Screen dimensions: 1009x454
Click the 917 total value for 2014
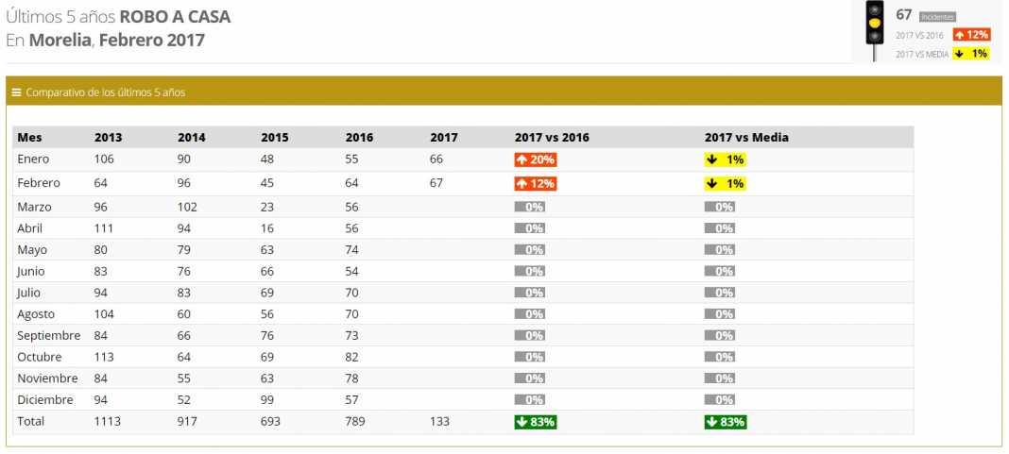(187, 422)
